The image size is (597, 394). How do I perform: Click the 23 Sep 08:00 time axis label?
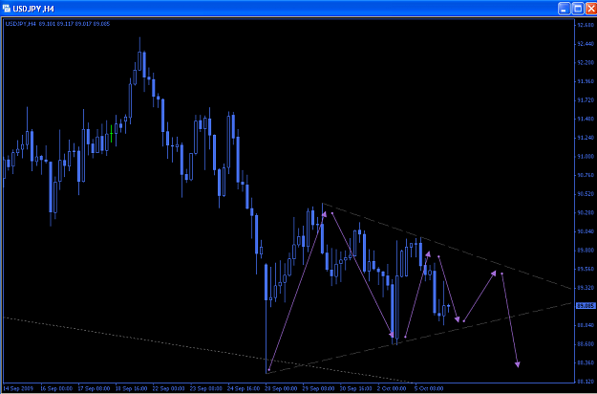[x=207, y=388]
